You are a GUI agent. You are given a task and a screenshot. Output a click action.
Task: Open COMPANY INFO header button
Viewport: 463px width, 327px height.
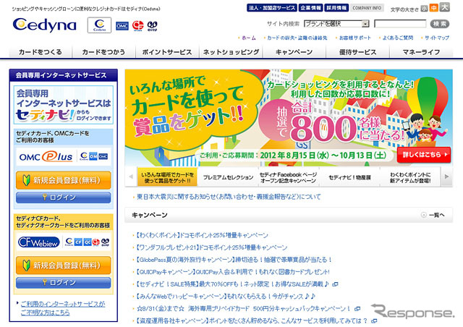click(367, 8)
